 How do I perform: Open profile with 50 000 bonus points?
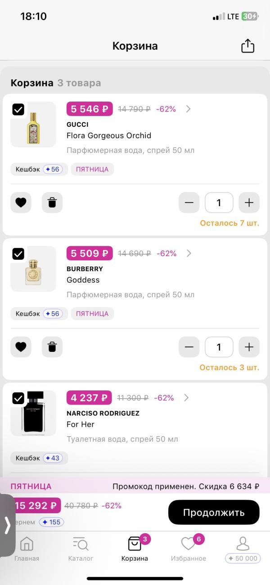[x=243, y=549]
